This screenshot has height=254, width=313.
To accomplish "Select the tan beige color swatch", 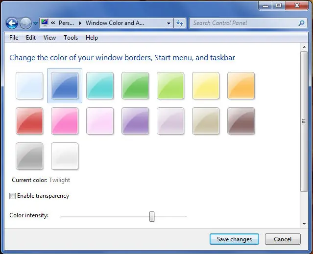I will click(x=206, y=121).
